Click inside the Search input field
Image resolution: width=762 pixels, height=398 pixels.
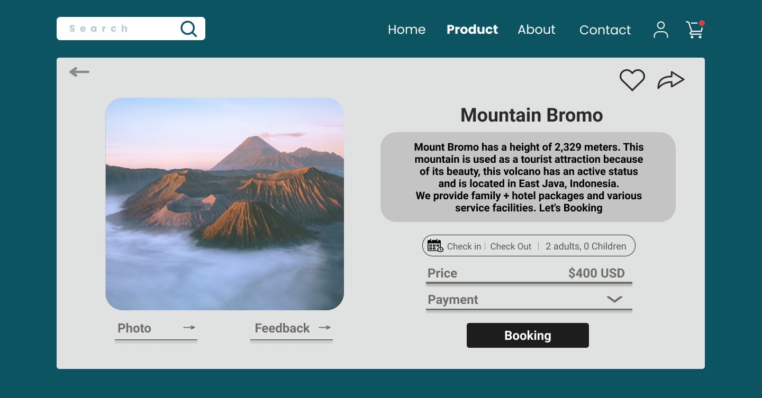119,29
